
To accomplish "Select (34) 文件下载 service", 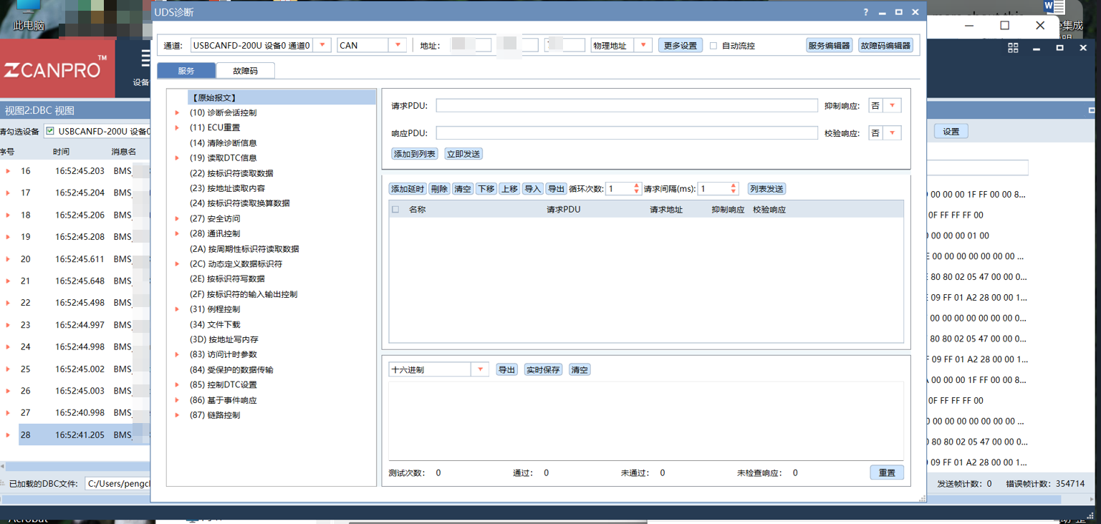I will click(x=215, y=324).
